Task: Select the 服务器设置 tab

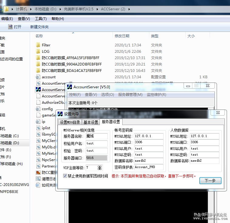Action: point(111,122)
